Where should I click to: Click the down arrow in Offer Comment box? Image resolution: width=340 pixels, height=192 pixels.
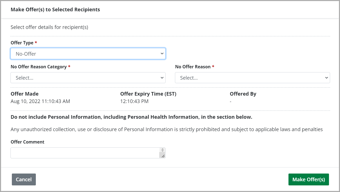(x=163, y=151)
